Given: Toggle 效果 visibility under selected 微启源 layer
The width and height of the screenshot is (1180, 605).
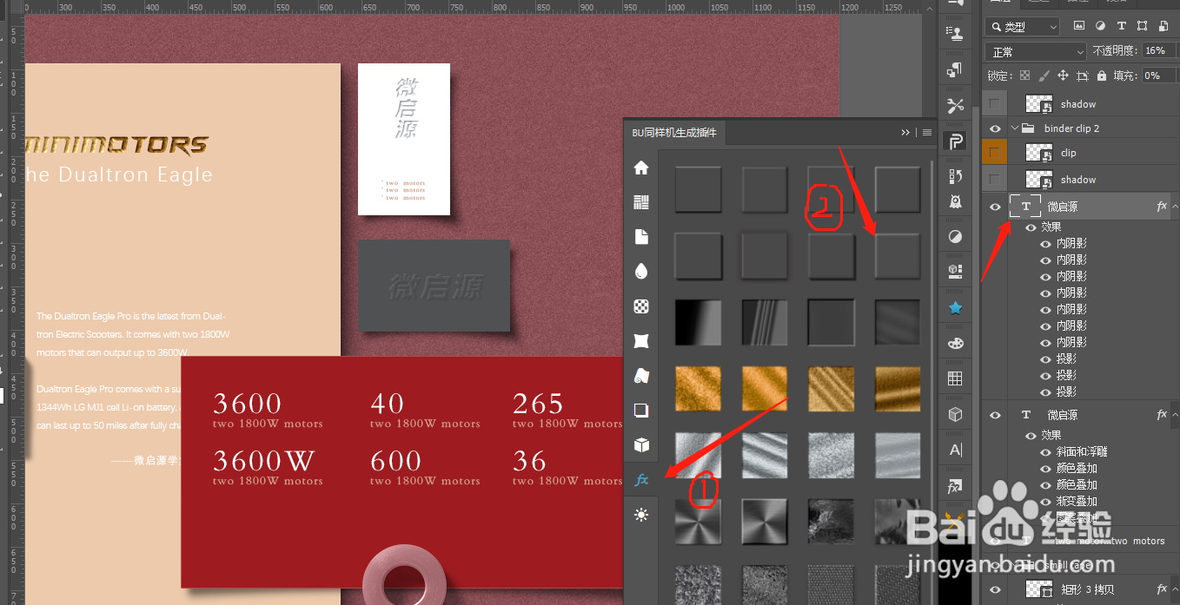Looking at the screenshot, I should click(1031, 227).
